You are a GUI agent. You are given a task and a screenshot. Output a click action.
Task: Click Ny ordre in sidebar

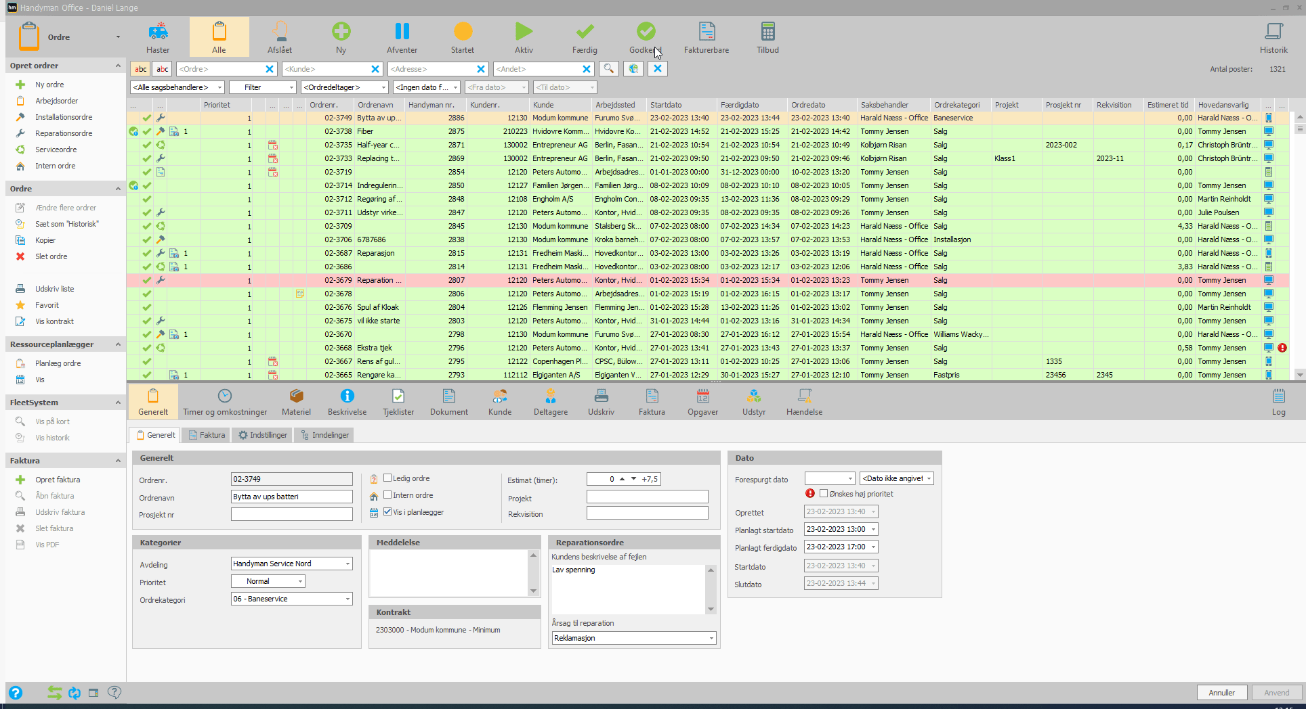click(x=49, y=85)
